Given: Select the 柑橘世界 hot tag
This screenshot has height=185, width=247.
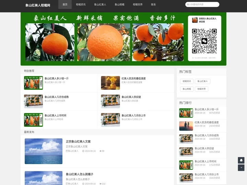Looking at the screenshot, I should pos(201,89).
